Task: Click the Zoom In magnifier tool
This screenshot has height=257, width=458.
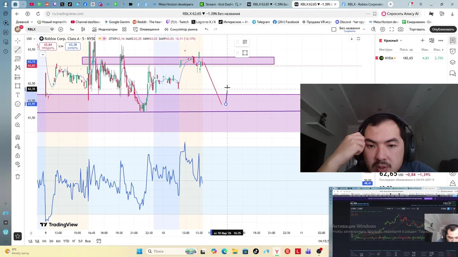Action: click(x=18, y=125)
